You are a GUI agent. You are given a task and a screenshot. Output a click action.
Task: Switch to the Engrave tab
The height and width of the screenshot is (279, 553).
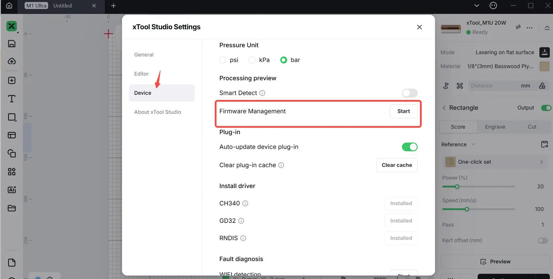[x=495, y=127]
